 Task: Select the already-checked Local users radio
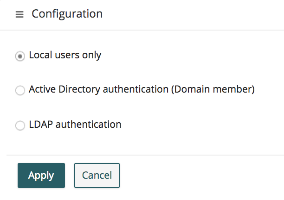(20, 56)
